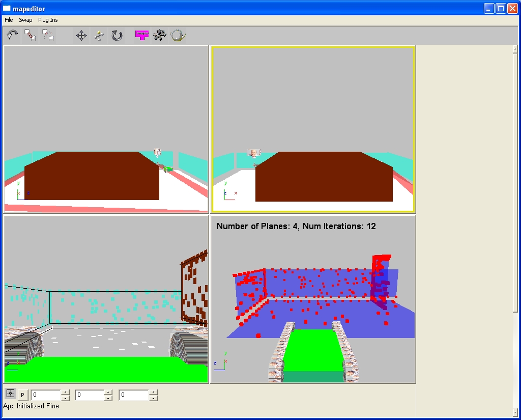Increase the first coordinate spinner value
The height and width of the screenshot is (420, 521).
(x=65, y=392)
